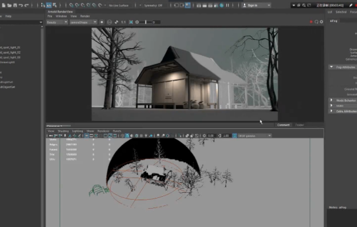
Task: Open the Sign In dropdown
Action: click(x=256, y=5)
